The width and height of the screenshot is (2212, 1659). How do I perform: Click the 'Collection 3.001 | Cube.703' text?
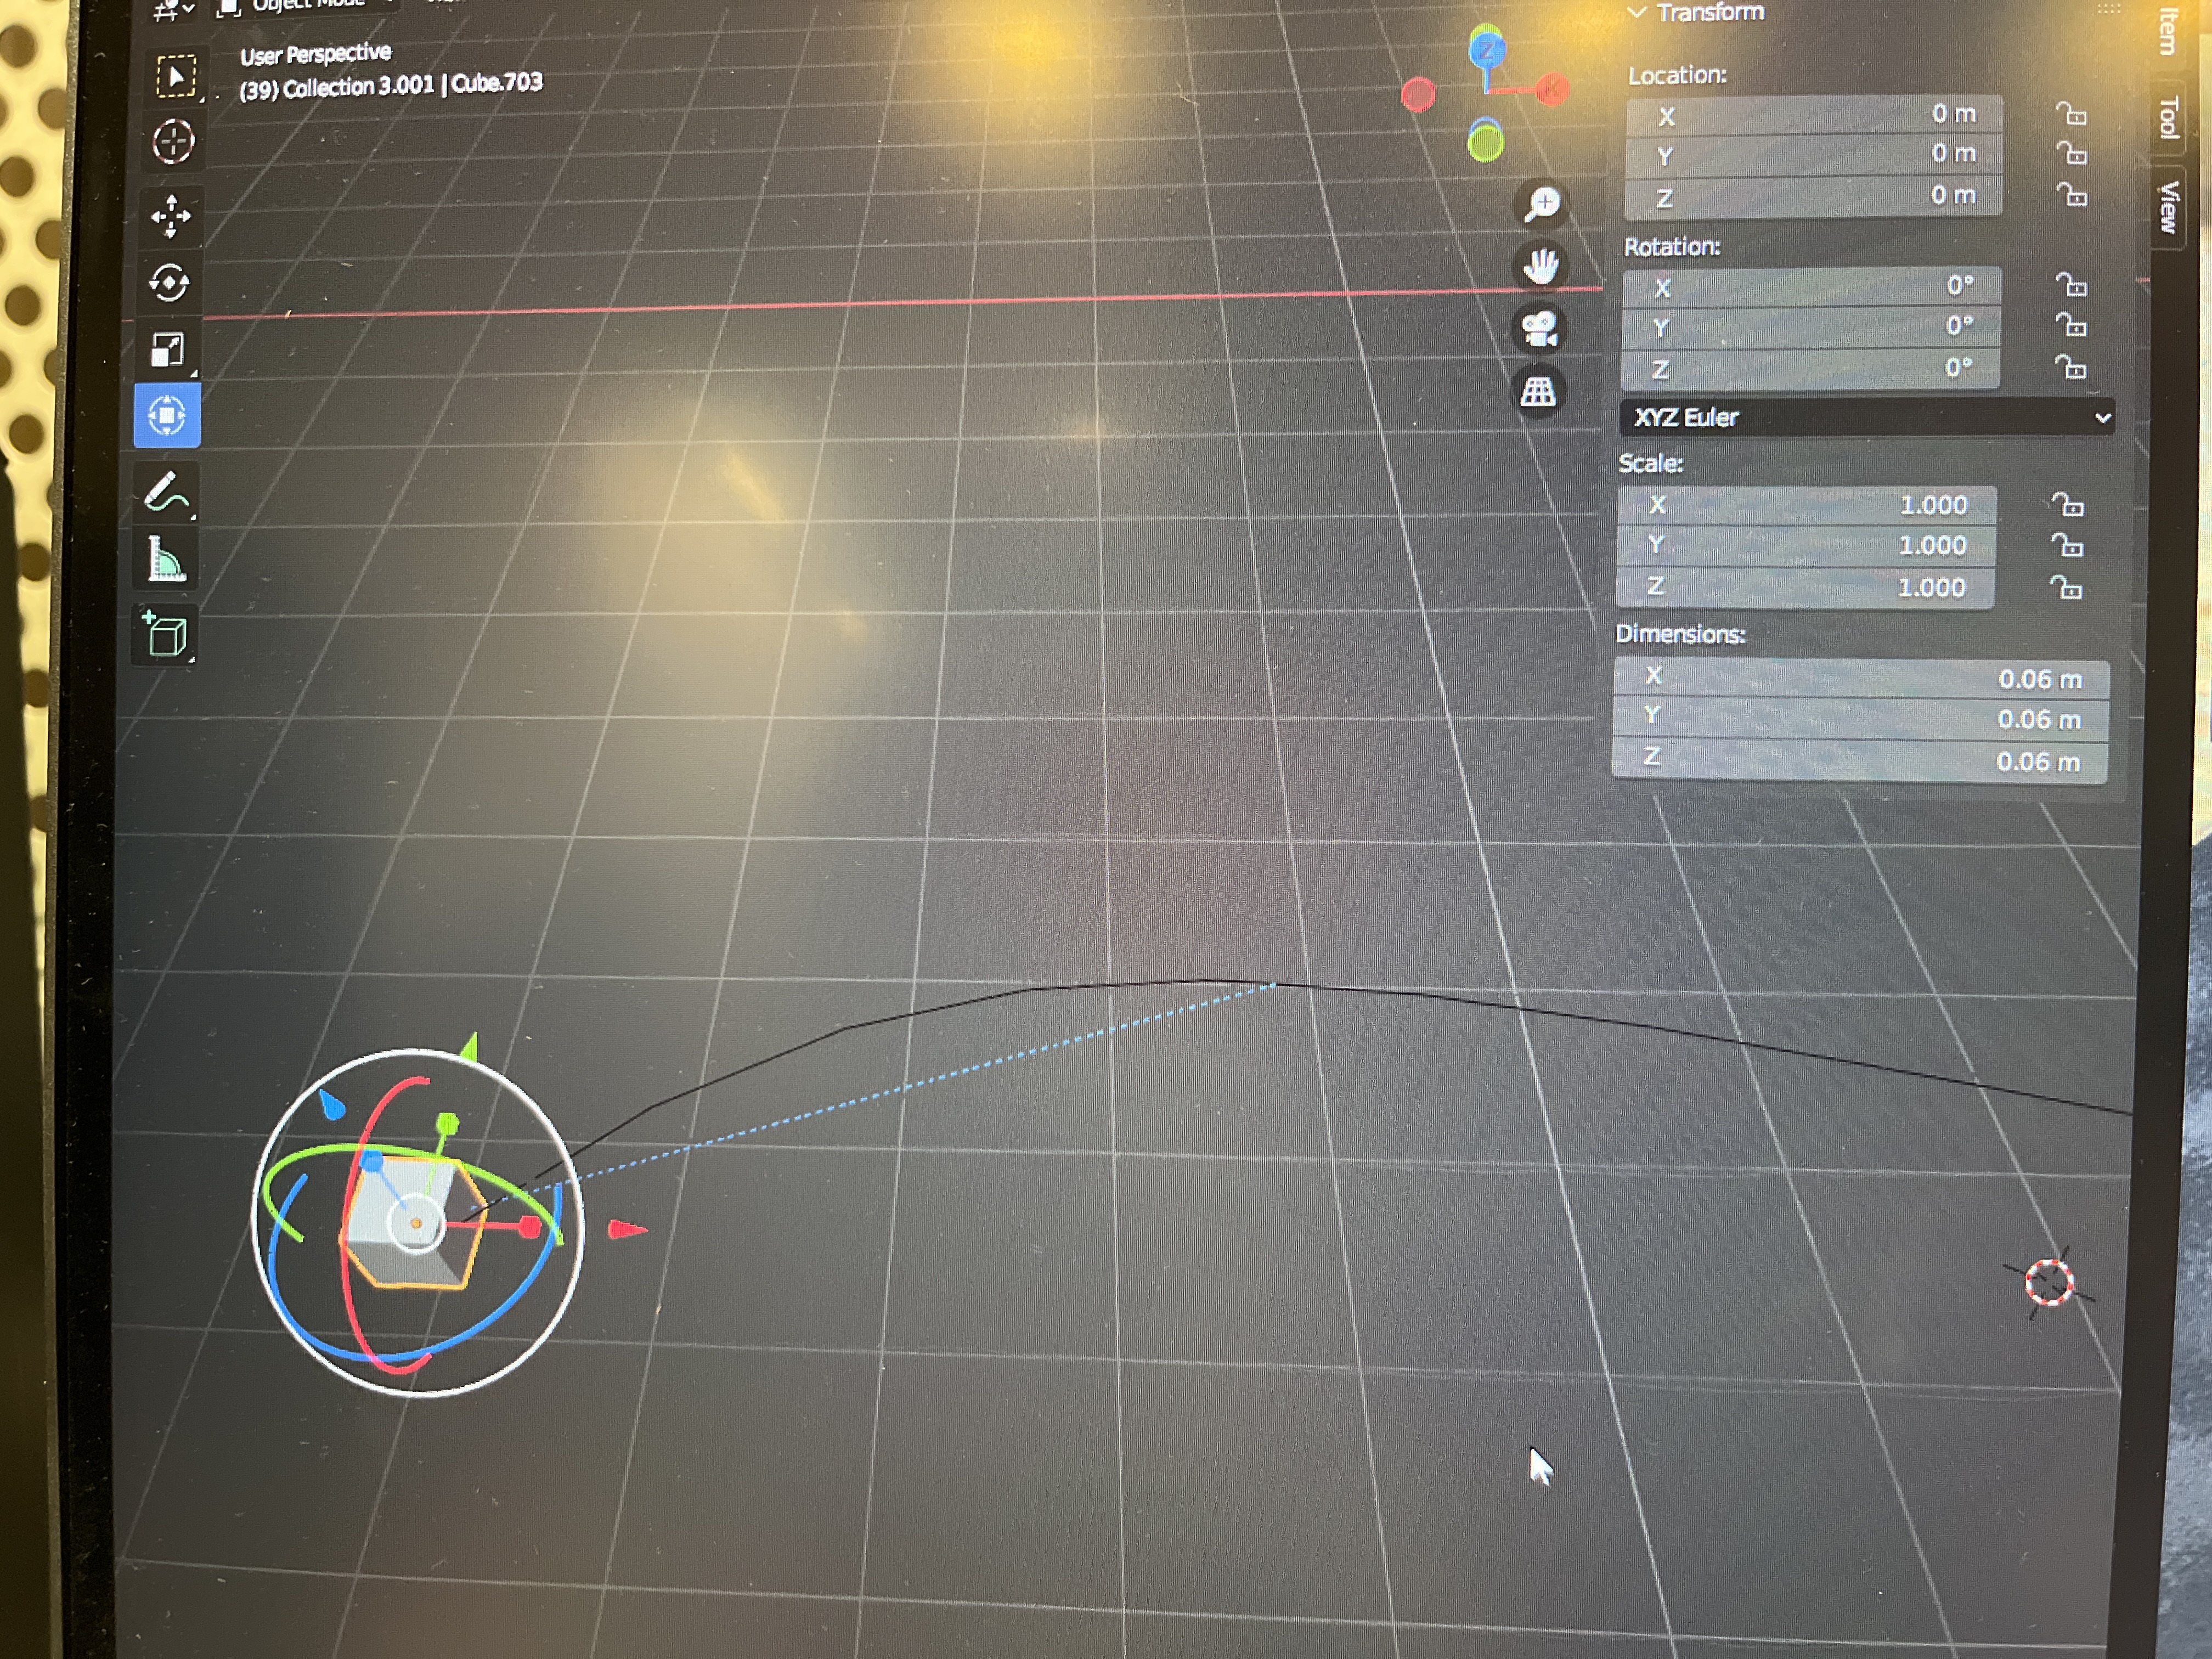tap(412, 85)
